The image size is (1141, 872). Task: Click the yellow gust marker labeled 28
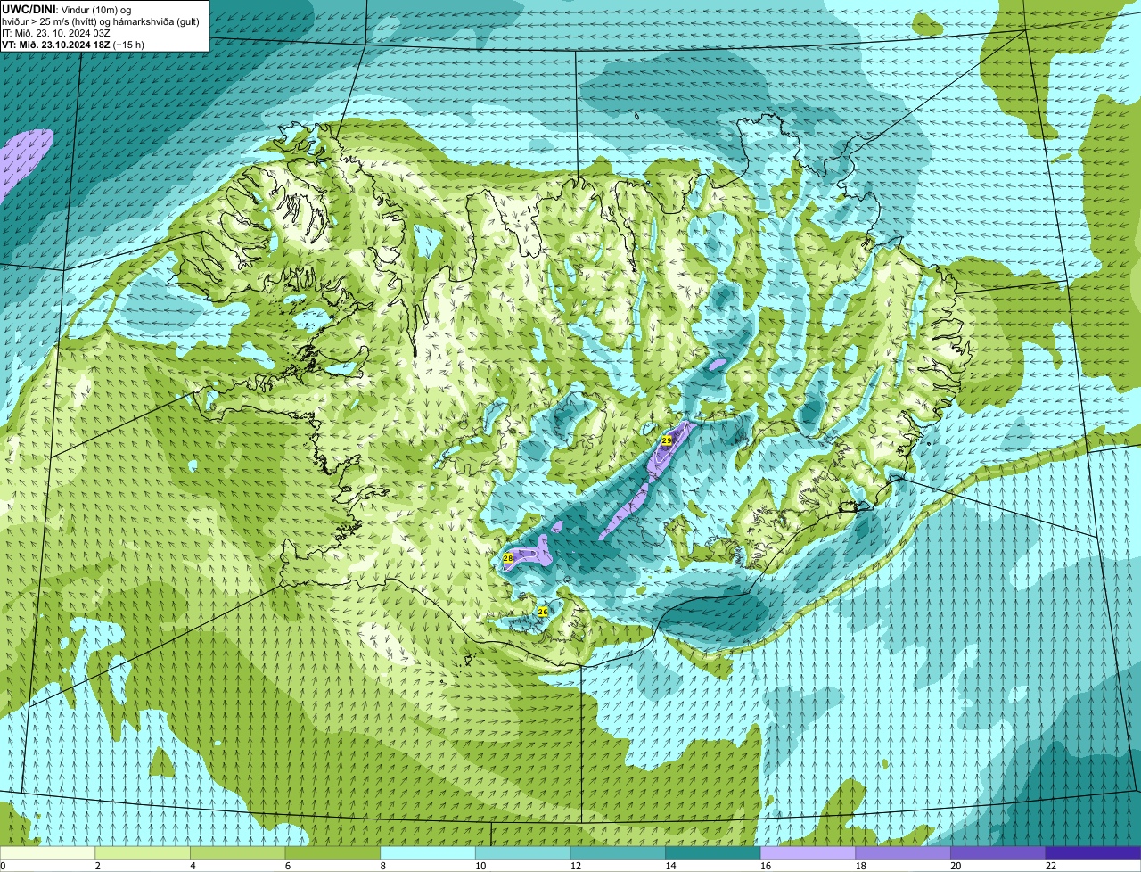[x=508, y=557]
